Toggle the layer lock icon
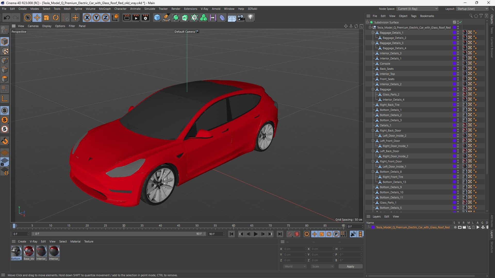495x278 pixels. click(473, 227)
